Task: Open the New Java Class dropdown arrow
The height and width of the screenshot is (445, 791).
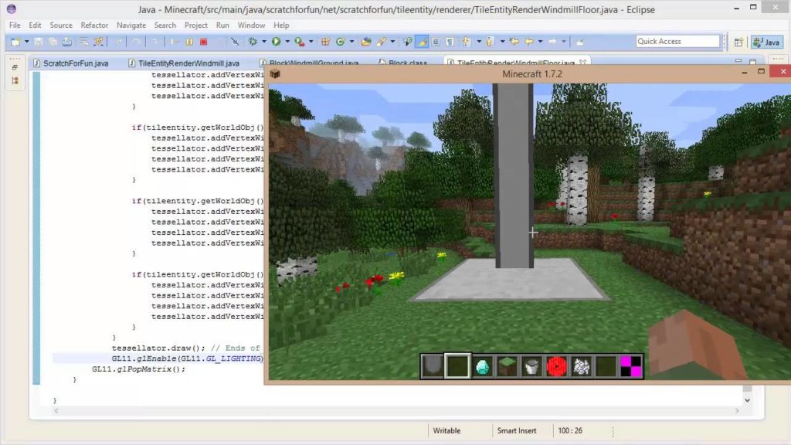Action: [x=351, y=42]
